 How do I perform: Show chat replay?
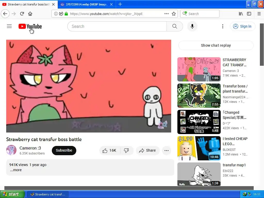tap(216, 45)
